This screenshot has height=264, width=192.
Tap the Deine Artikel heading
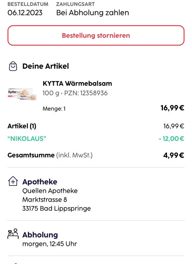pyautogui.click(x=46, y=66)
